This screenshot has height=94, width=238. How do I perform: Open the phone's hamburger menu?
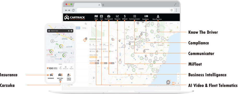49,31
